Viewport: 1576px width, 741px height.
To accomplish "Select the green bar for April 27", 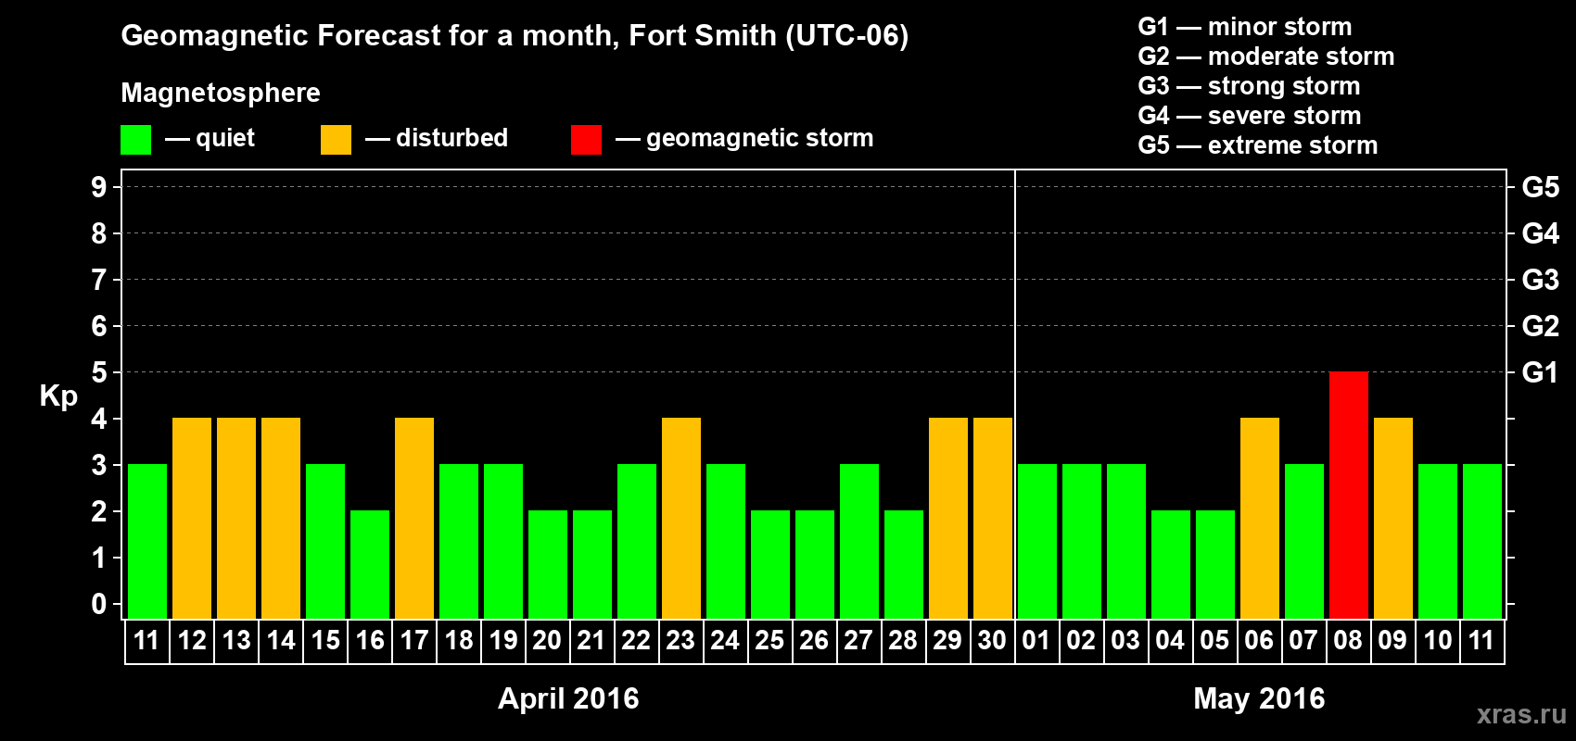I will point(859,542).
